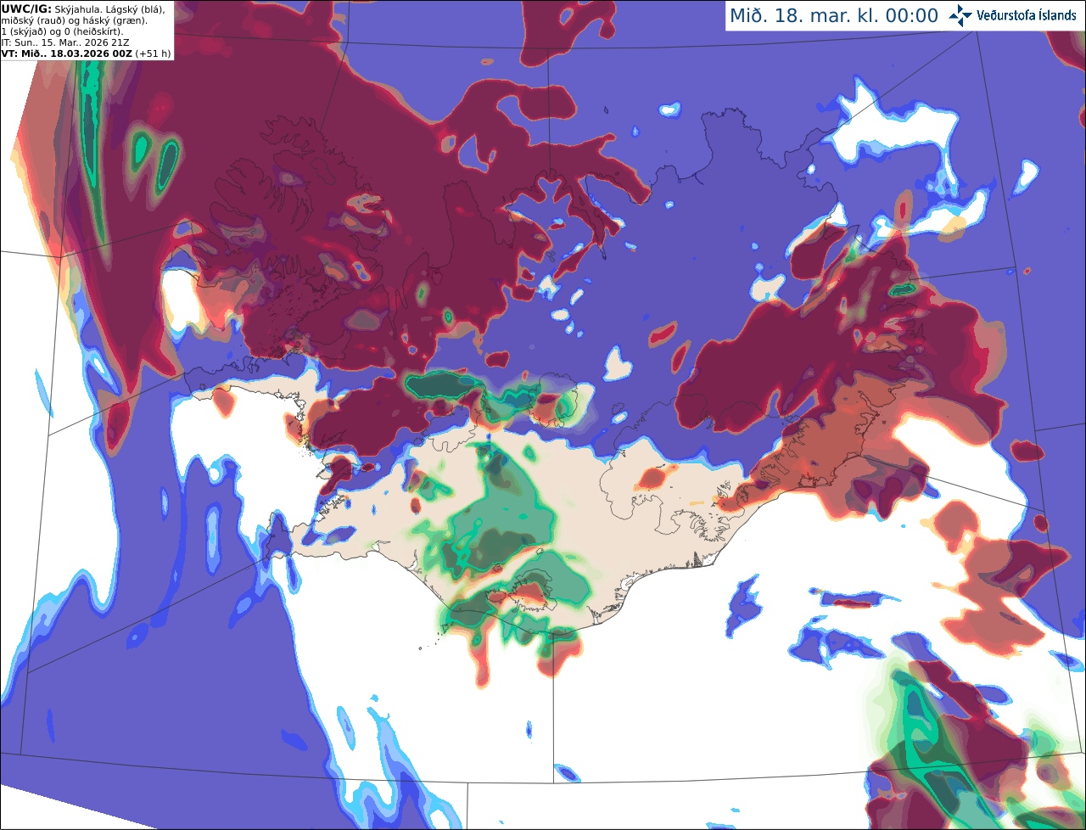Viewport: 1086px width, 830px height.
Task: Click the '1 (skýjað) og 0 (heiðskírt).' line
Action: click(63, 31)
